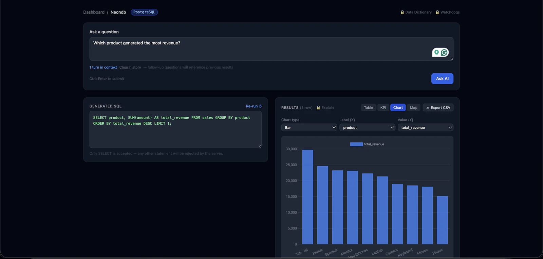543x259 pixels.
Task: Export results with Export CSV button
Action: tap(438, 108)
